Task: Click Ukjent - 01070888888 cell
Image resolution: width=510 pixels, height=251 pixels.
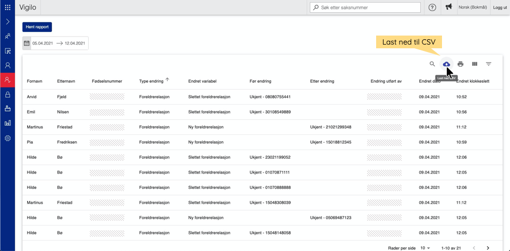Action: tap(270, 187)
